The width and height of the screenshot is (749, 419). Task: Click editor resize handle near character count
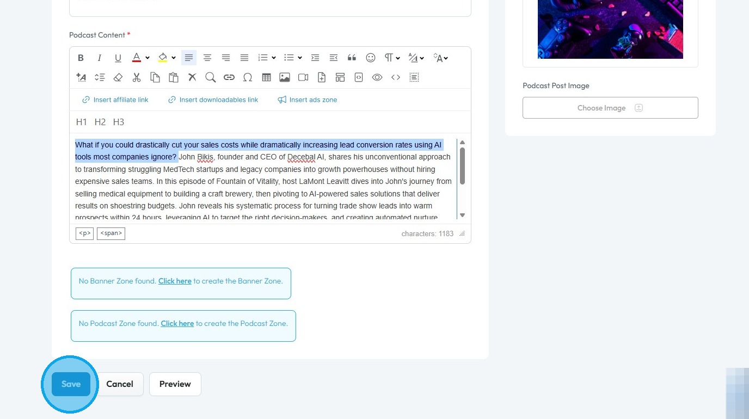point(462,233)
